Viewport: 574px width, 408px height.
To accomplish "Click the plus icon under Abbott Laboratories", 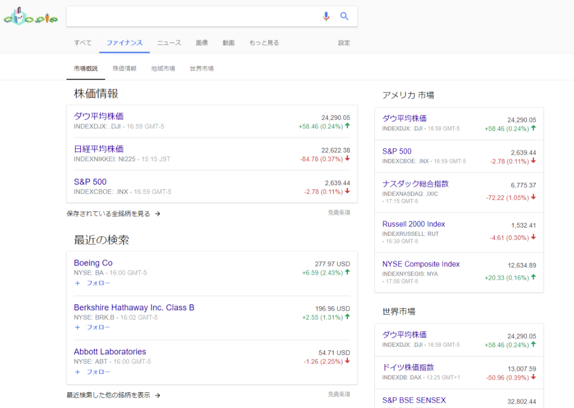I will point(77,372).
